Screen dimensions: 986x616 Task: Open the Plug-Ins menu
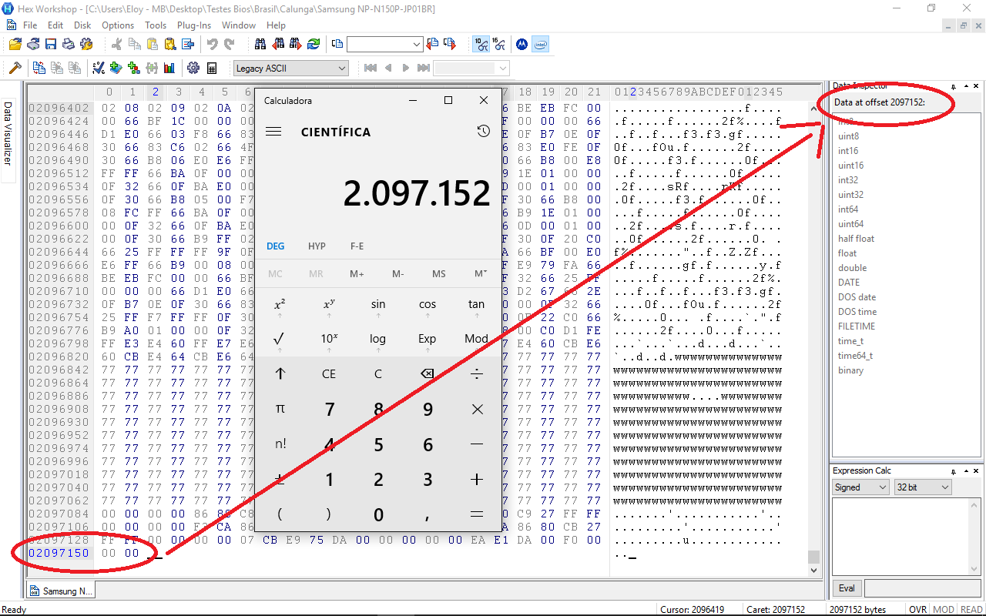tap(194, 25)
